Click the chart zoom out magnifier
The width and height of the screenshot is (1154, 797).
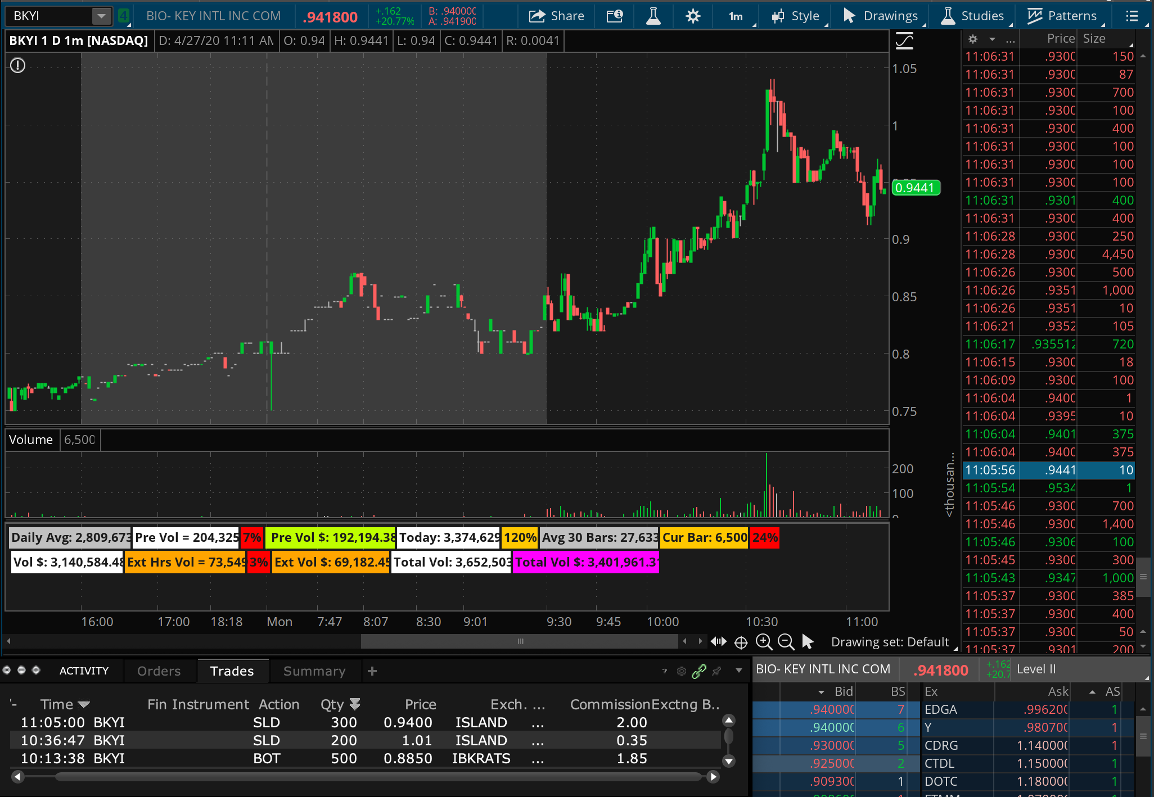pyautogui.click(x=786, y=641)
